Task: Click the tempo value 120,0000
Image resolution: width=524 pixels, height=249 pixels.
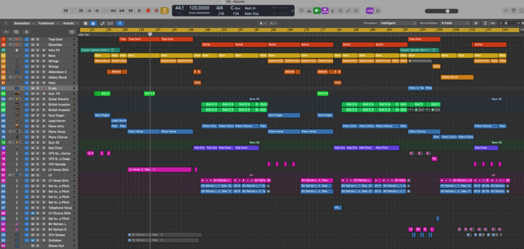Action: coord(199,8)
